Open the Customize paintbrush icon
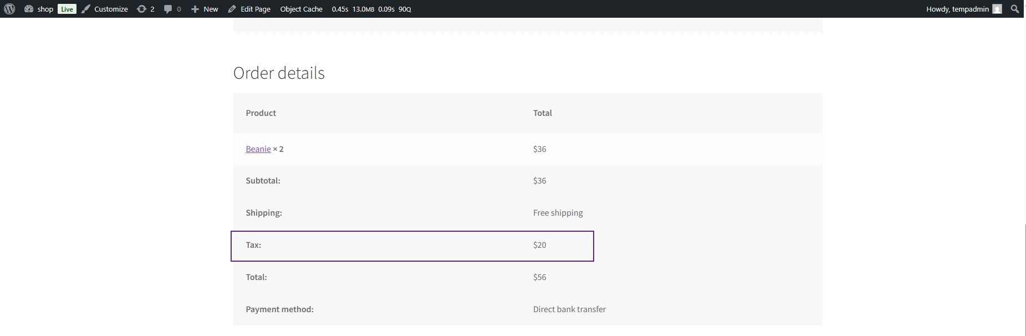This screenshot has height=336, width=1026. (86, 9)
